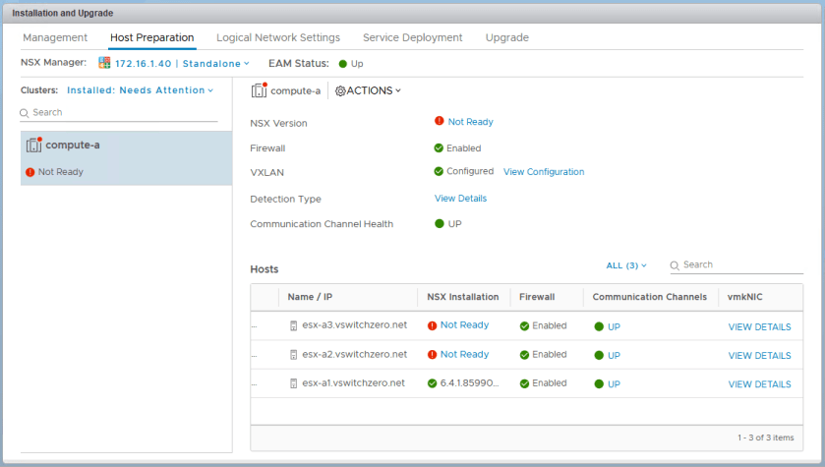Select the compute-a cluster in the list
Screen dimensions: 825x467
[126, 157]
